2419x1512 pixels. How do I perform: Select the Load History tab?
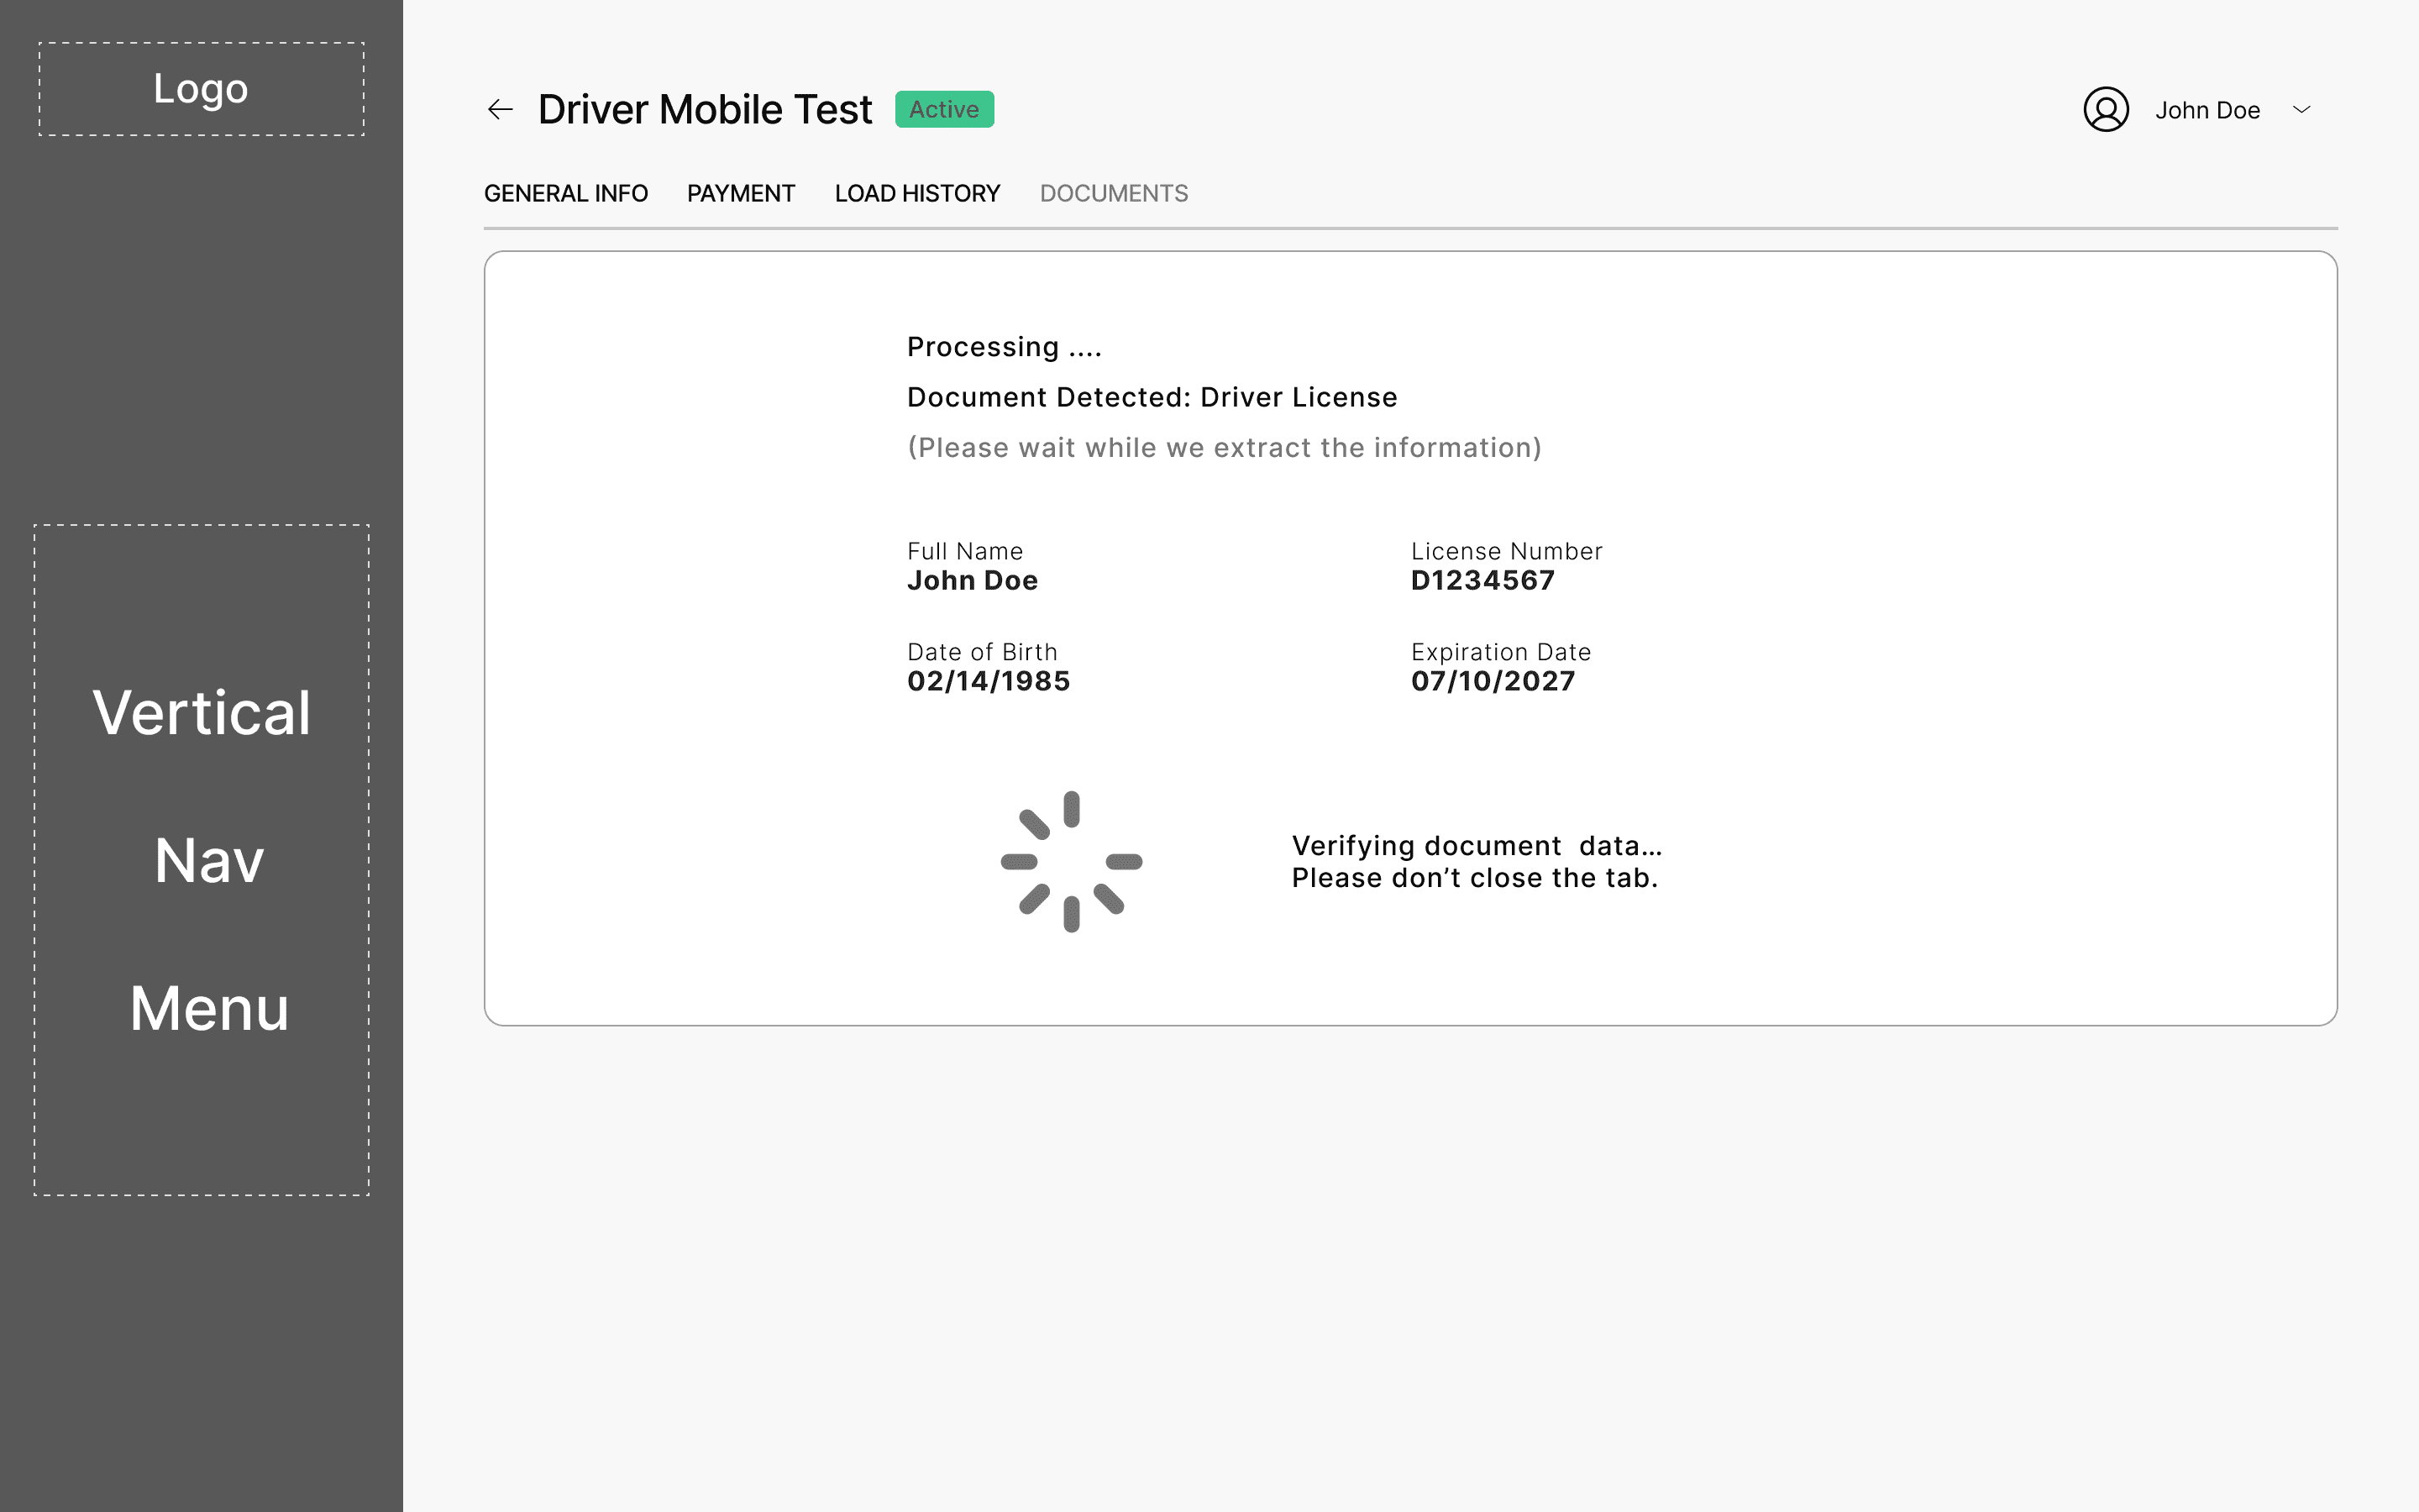916,193
